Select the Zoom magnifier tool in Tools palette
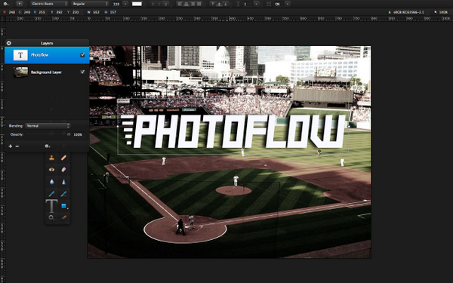The height and width of the screenshot is (283, 453). (51, 217)
